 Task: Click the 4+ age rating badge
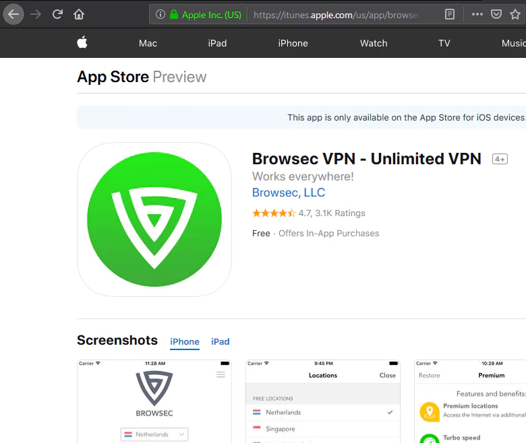500,160
